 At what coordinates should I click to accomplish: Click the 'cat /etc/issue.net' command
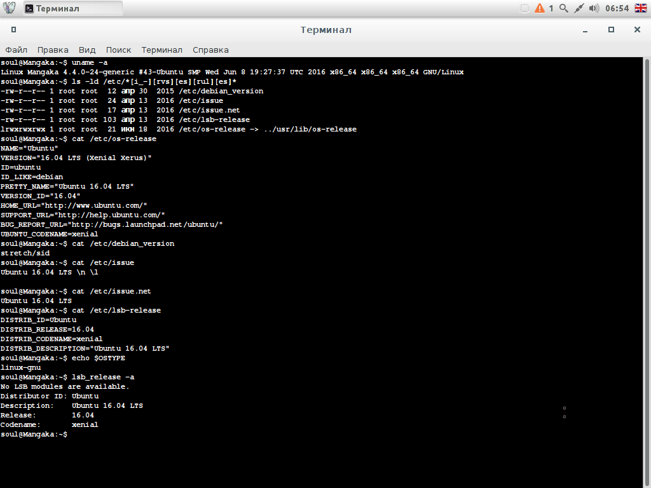(111, 291)
